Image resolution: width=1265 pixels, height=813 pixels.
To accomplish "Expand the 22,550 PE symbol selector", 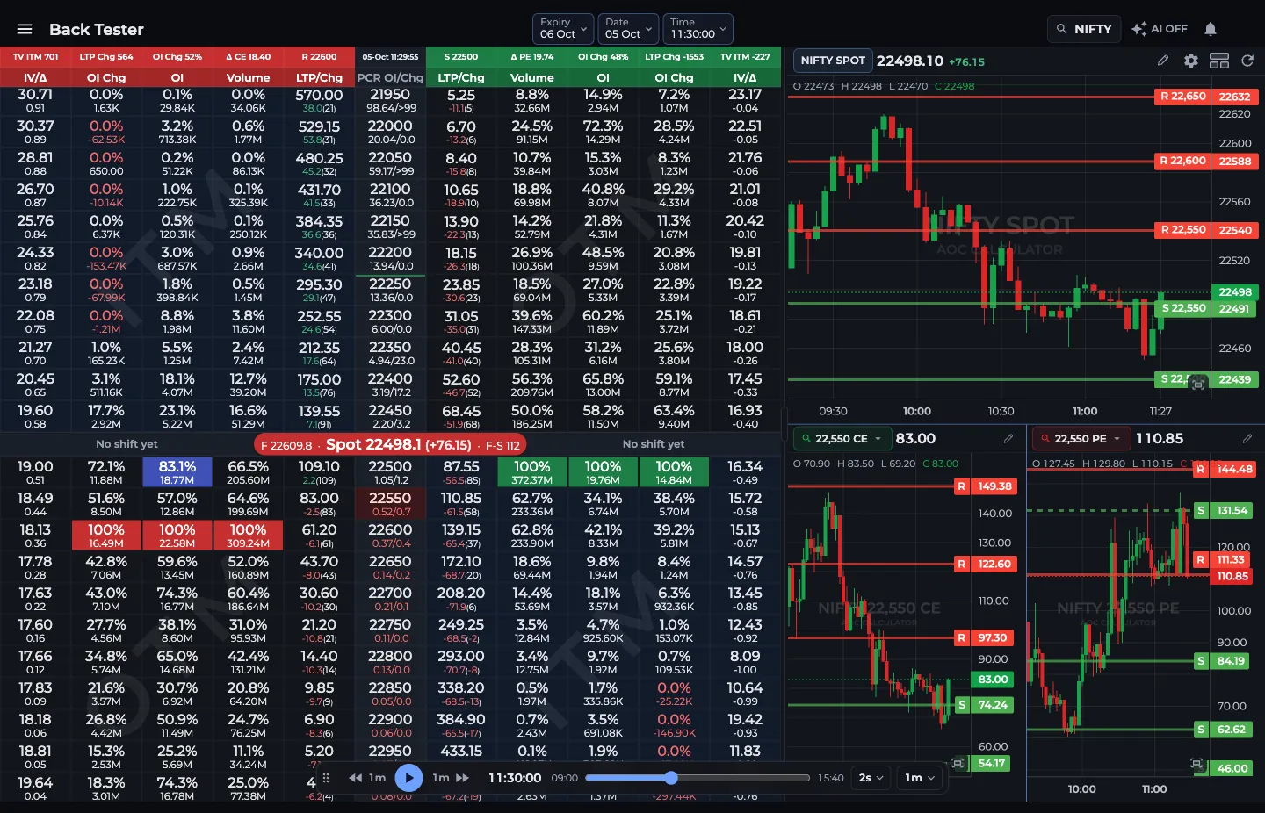I will click(x=1081, y=438).
